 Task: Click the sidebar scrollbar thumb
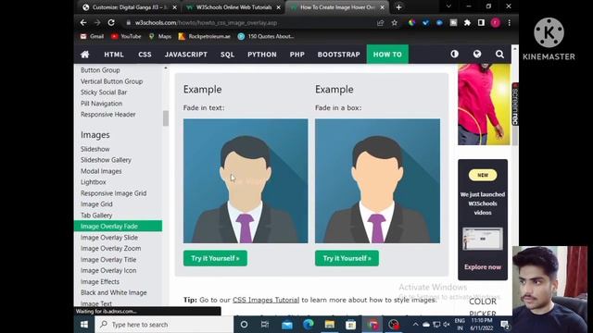click(x=166, y=118)
